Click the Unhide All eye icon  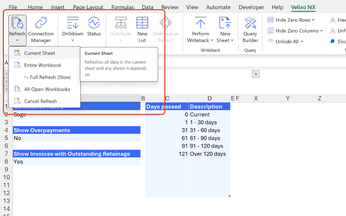pyautogui.click(x=271, y=41)
